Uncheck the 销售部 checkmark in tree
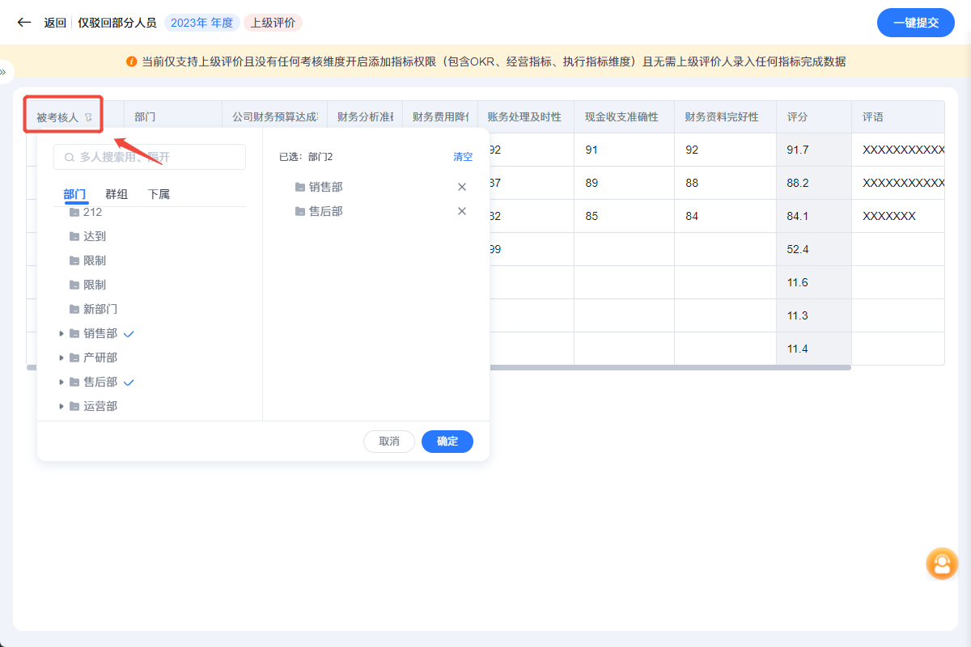 [129, 333]
